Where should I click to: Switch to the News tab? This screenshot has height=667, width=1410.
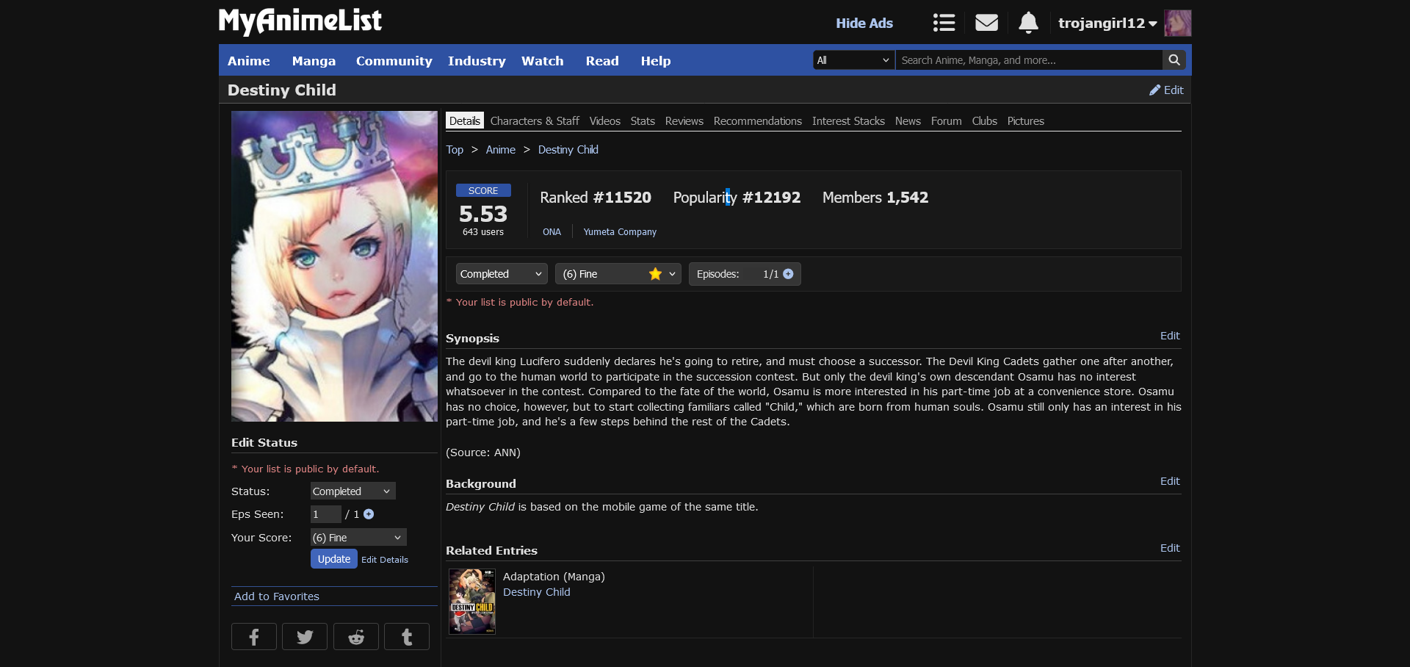[908, 120]
